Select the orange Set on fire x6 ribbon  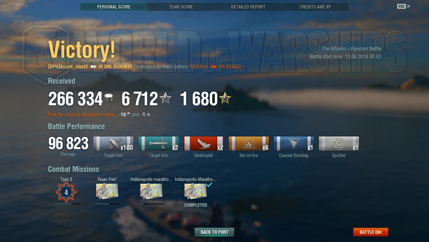(x=249, y=144)
